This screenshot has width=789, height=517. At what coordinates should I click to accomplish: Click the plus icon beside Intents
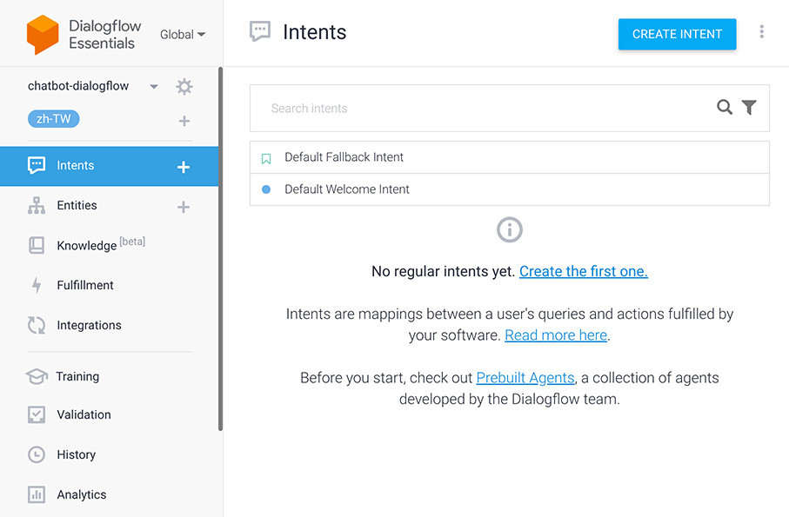pos(184,167)
